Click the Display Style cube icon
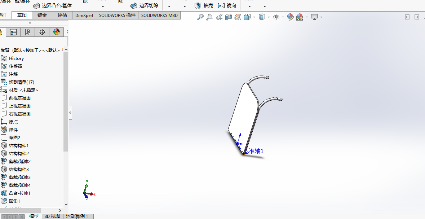The height and width of the screenshot is (219, 425). click(262, 17)
